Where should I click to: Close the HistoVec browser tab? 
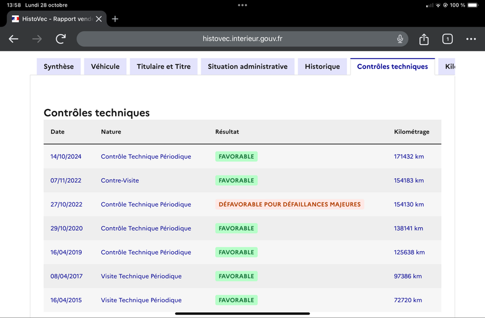coord(99,19)
